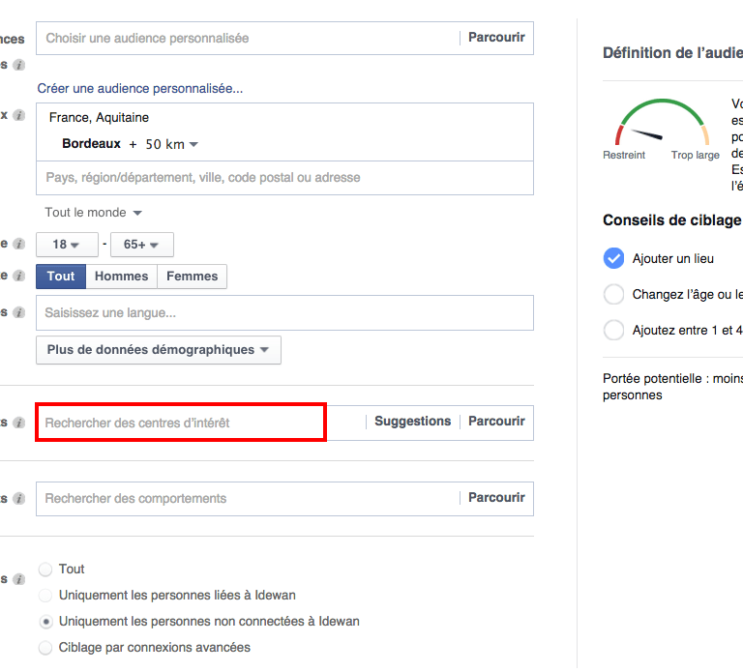Viewport: 743px width, 672px height.
Task: Expand the 50 km radius dropdown
Action: click(172, 144)
